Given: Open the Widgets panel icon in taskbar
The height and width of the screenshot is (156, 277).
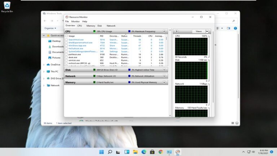Looking at the screenshot, I should [127, 152].
